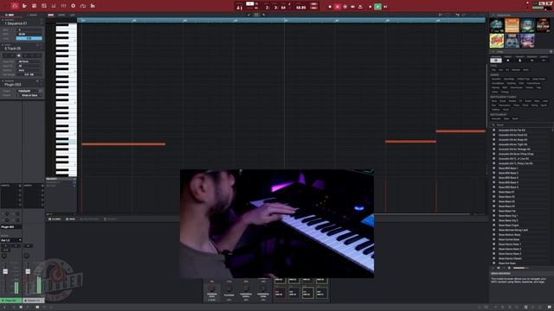Toggle the red highlighted Overdub button
This screenshot has width=554, height=311.
338,7
